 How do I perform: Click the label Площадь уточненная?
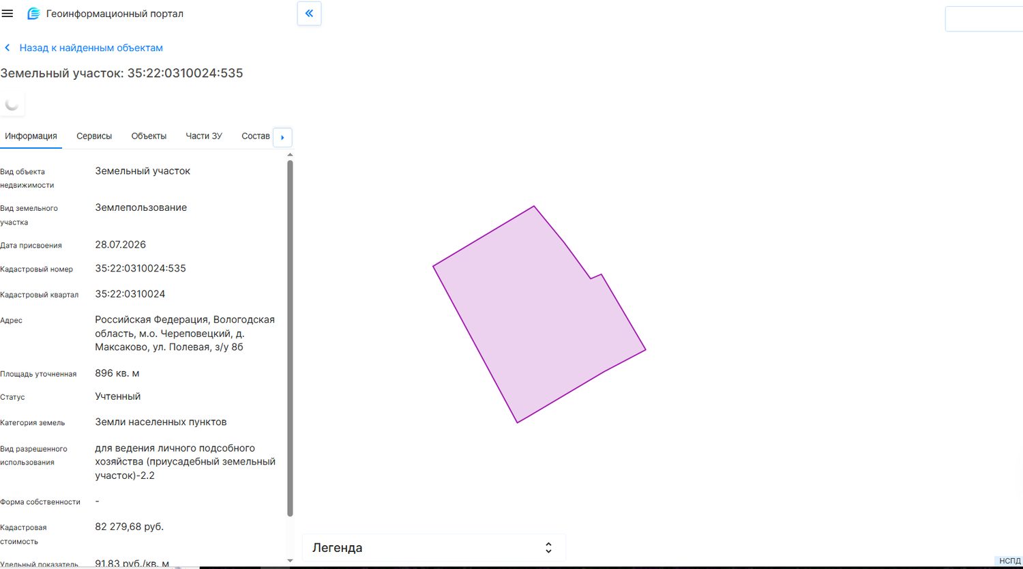38,374
